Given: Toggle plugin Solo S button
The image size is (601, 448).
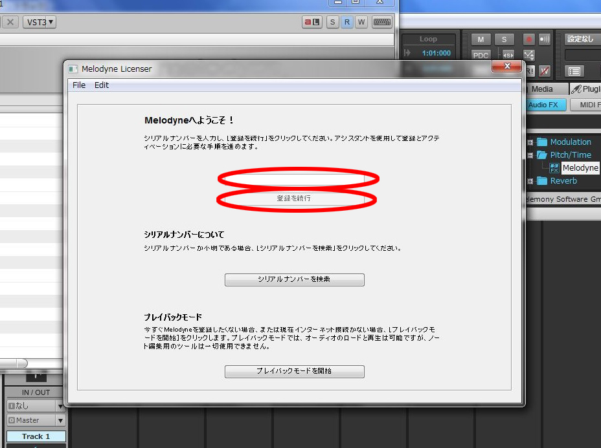Looking at the screenshot, I should tap(332, 22).
